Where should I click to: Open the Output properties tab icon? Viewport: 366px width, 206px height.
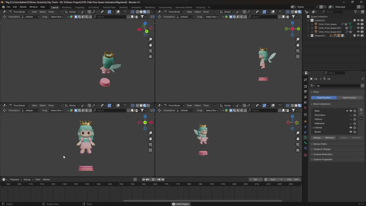click(x=305, y=92)
